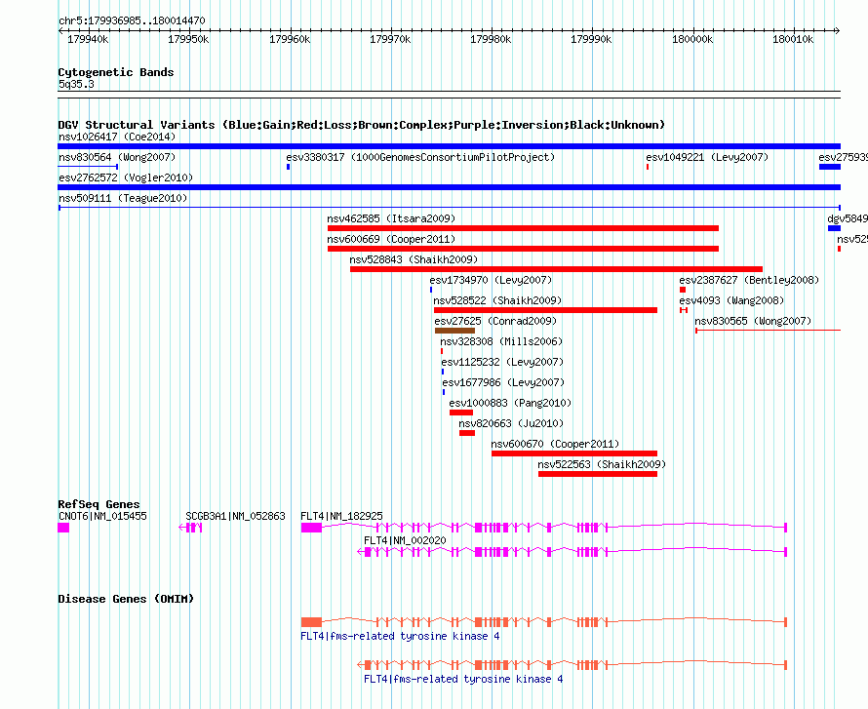Select the 179980k ruler position
868x709 pixels.
point(491,39)
